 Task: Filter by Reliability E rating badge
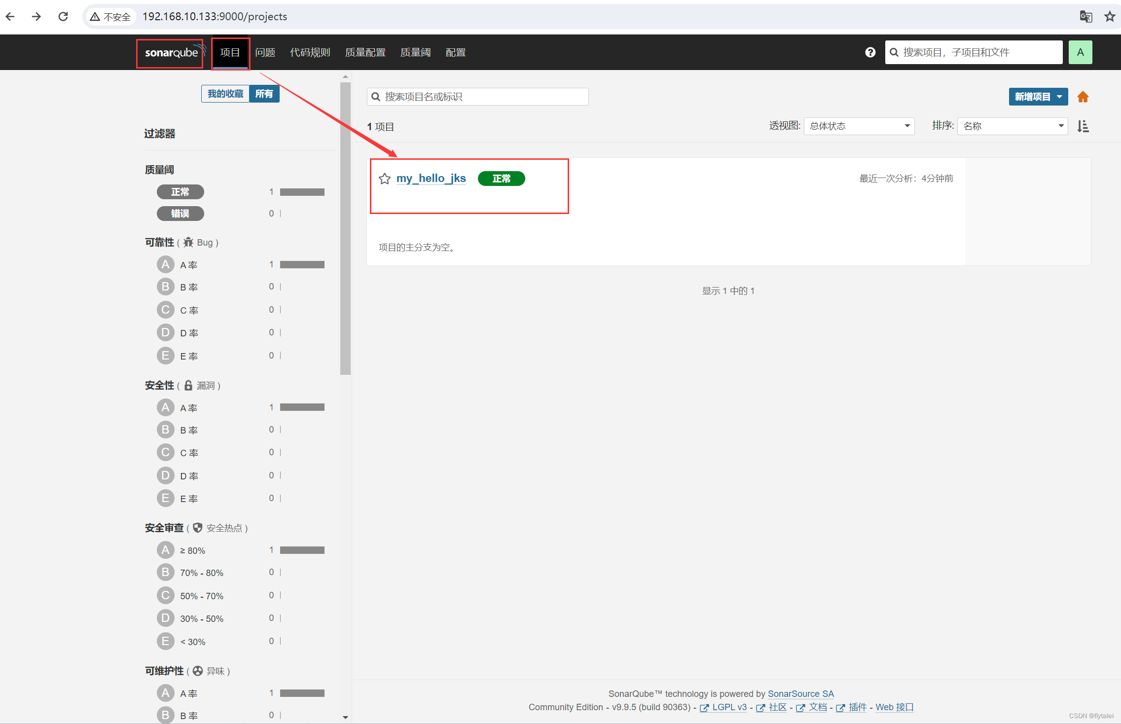point(166,356)
